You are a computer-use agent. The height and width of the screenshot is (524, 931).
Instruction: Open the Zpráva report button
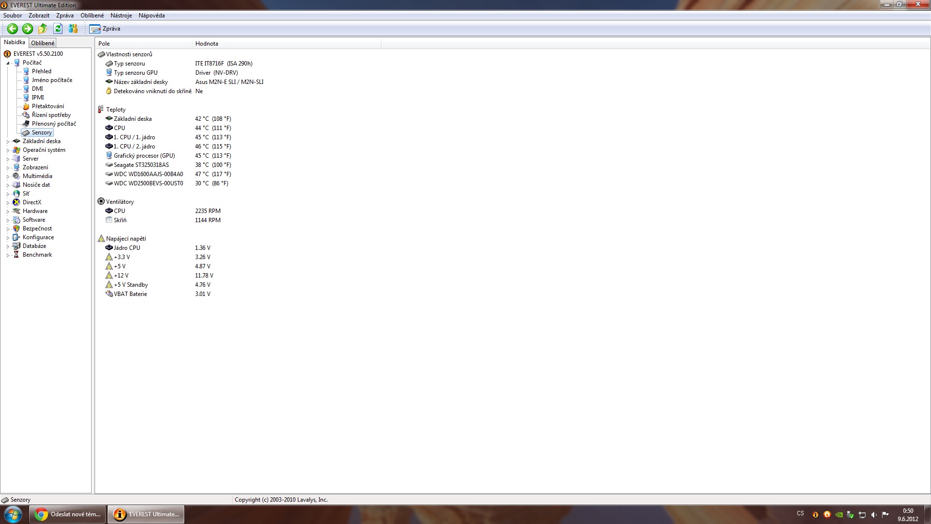[x=105, y=29]
